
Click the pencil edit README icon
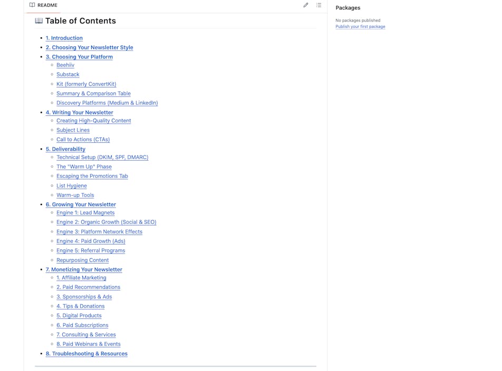click(305, 5)
